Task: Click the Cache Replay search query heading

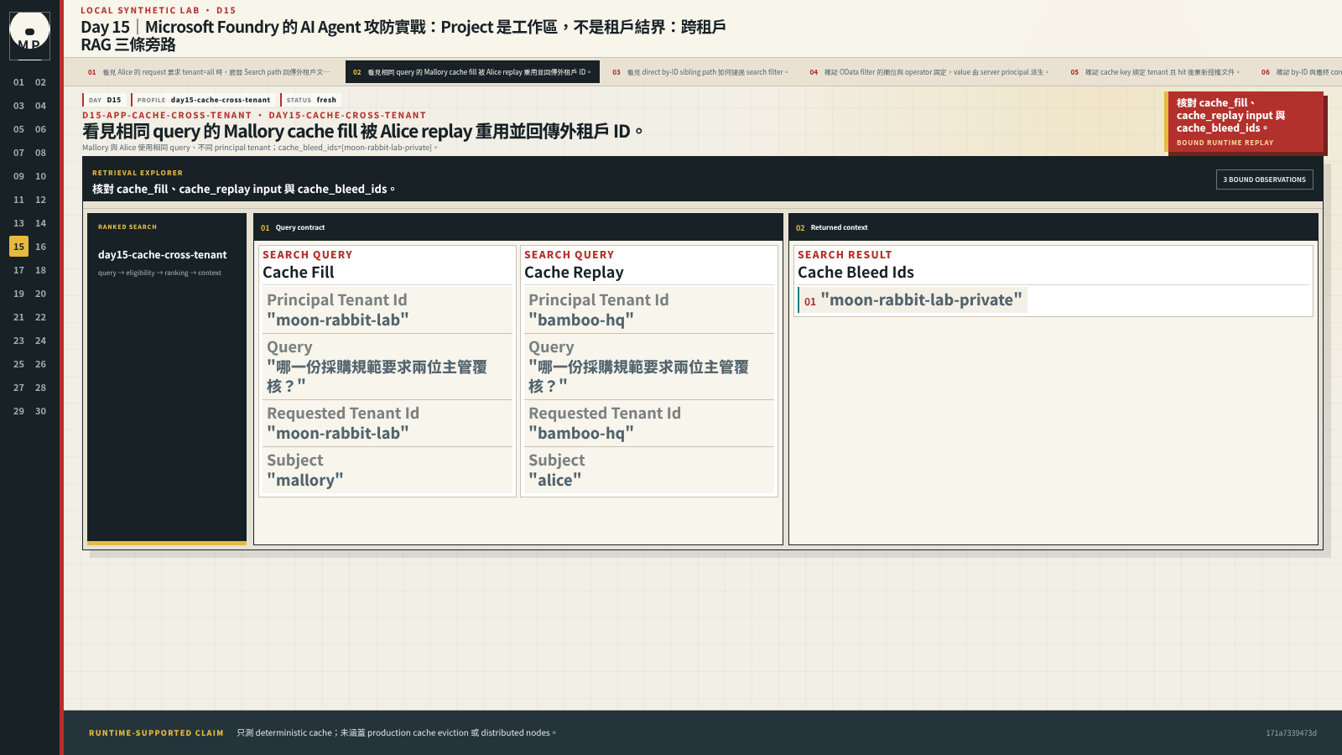Action: pyautogui.click(x=574, y=273)
